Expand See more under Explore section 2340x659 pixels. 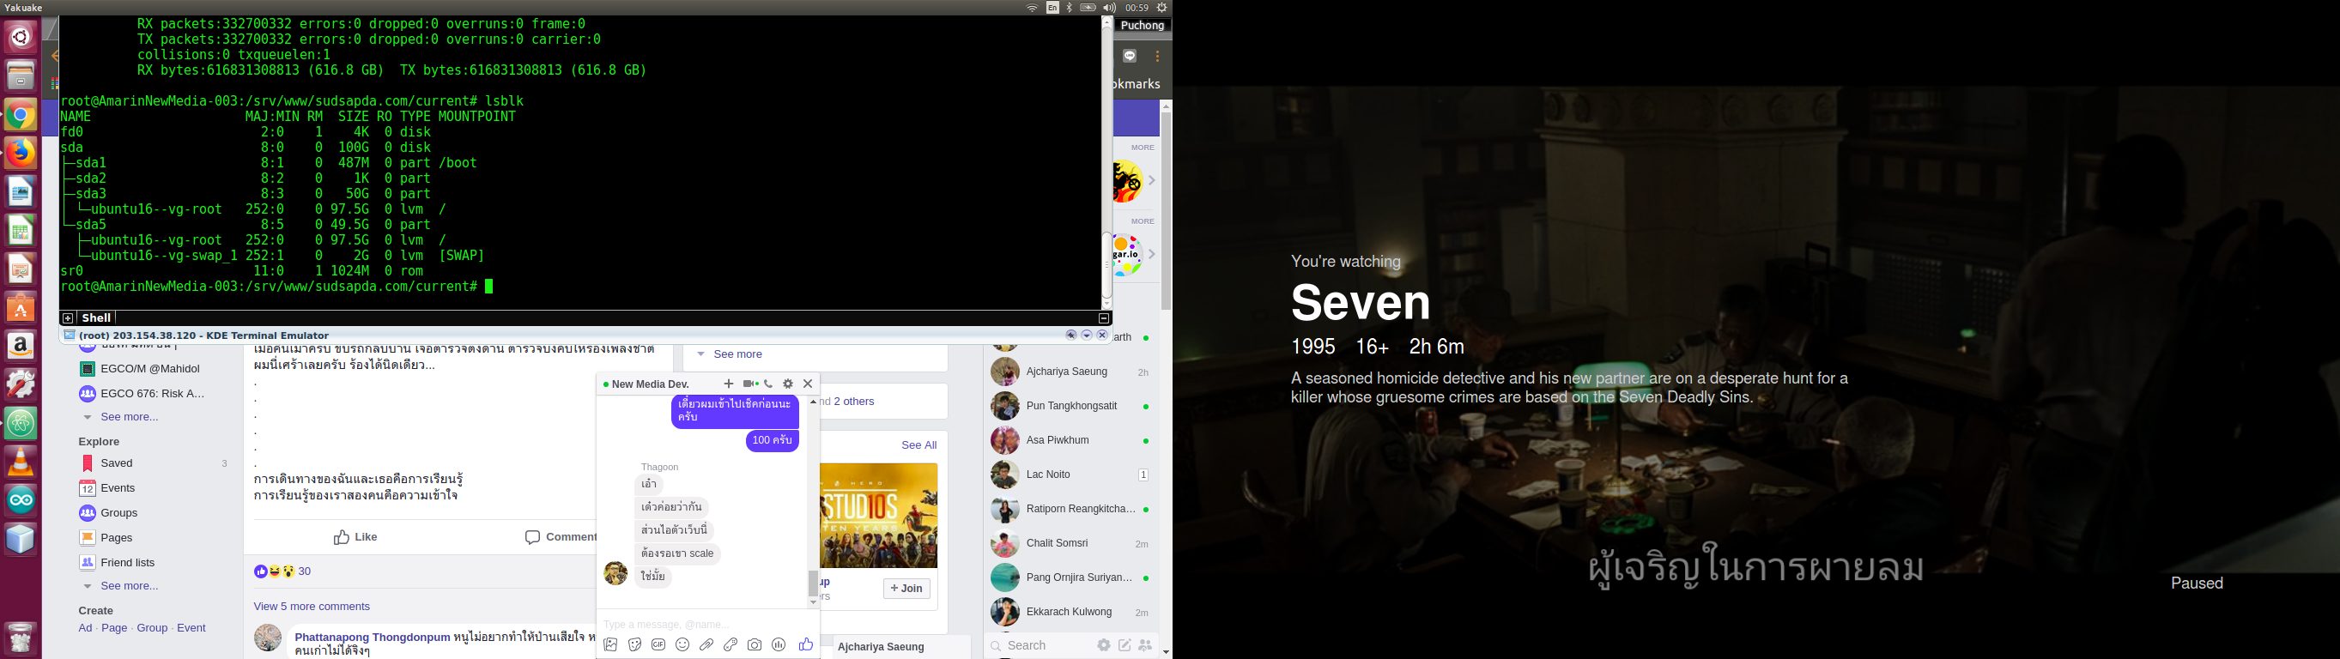tap(129, 585)
